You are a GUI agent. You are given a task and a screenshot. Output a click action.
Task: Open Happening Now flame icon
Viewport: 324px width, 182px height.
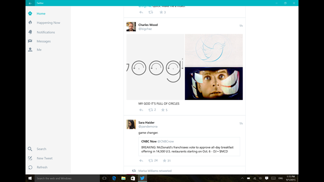[x=30, y=22]
